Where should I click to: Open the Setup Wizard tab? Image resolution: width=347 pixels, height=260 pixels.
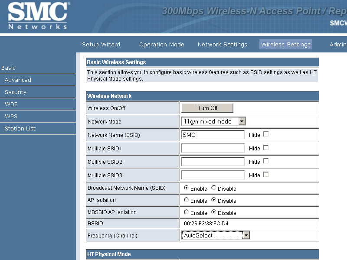(101, 45)
